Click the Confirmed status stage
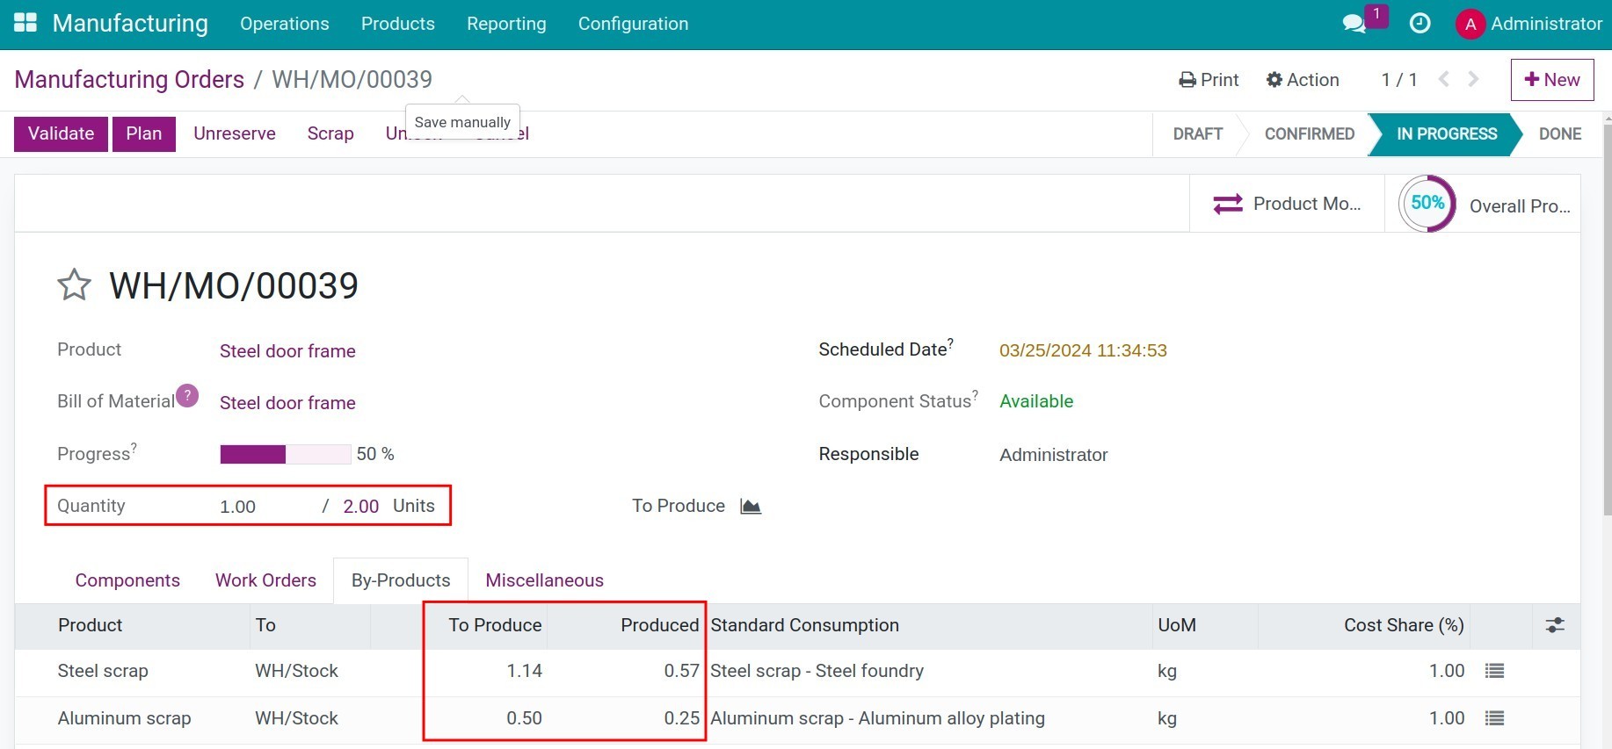This screenshot has height=749, width=1612. 1309,134
